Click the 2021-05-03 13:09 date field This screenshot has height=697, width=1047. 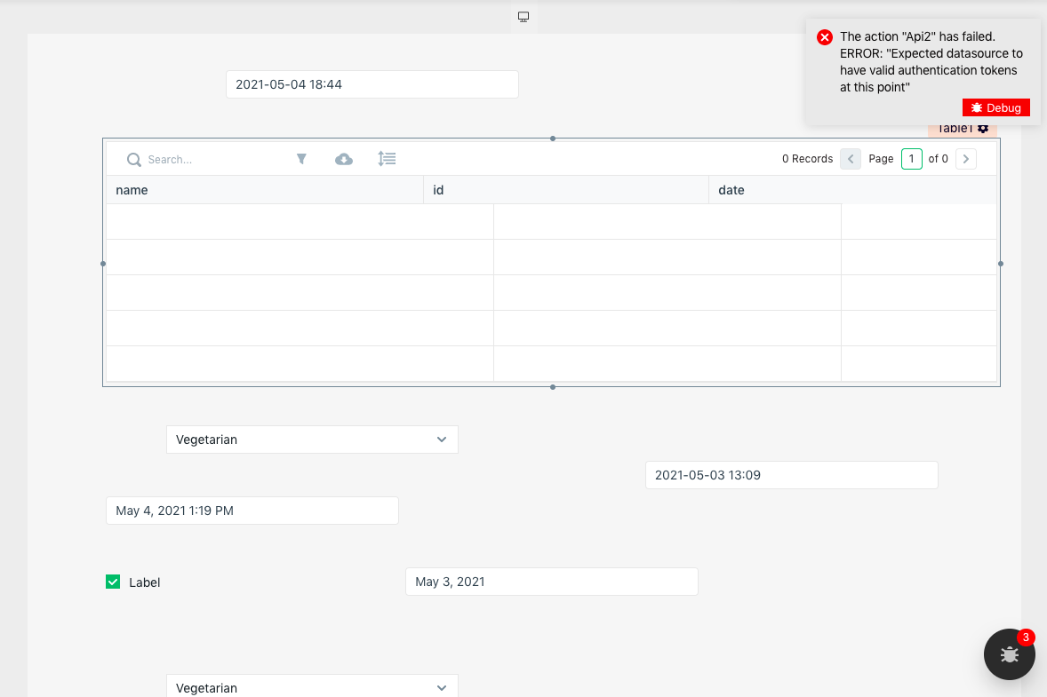(791, 475)
